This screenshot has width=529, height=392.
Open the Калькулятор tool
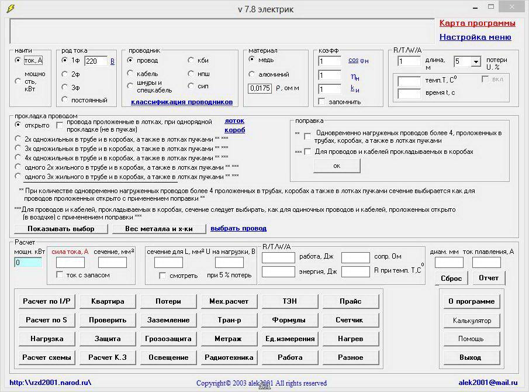tap(471, 321)
